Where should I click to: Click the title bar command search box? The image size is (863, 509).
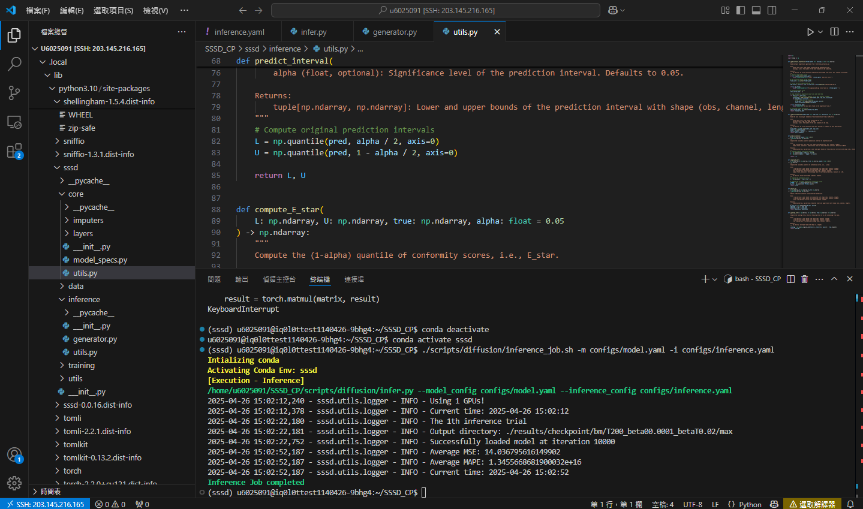pyautogui.click(x=435, y=10)
